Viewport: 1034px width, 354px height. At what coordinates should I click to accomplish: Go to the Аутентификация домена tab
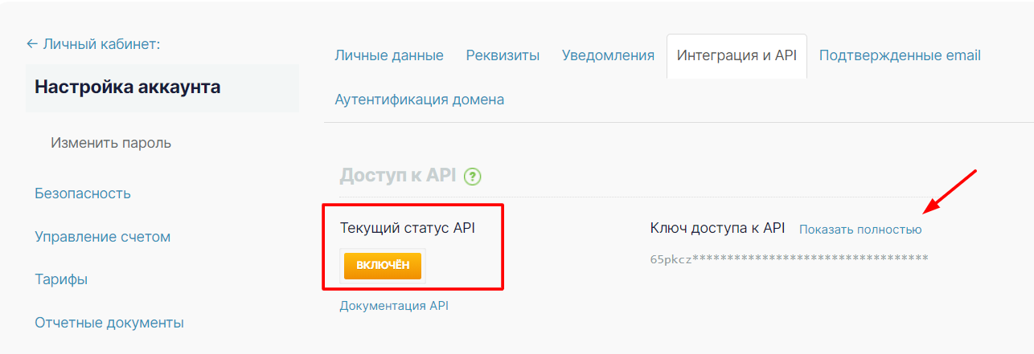tap(420, 100)
